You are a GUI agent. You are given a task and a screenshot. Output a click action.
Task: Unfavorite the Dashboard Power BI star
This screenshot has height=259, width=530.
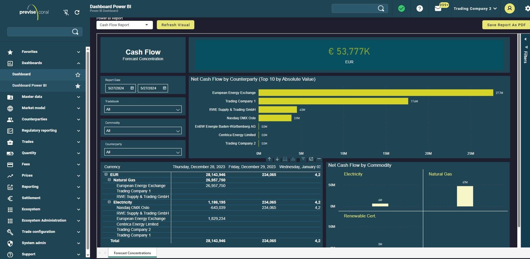(x=78, y=86)
